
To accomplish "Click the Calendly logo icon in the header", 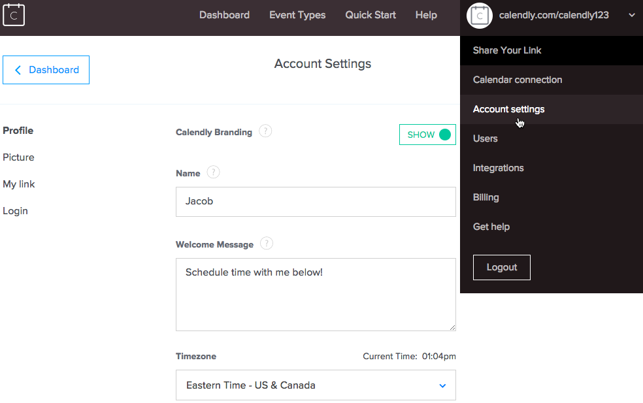I will pos(14,15).
